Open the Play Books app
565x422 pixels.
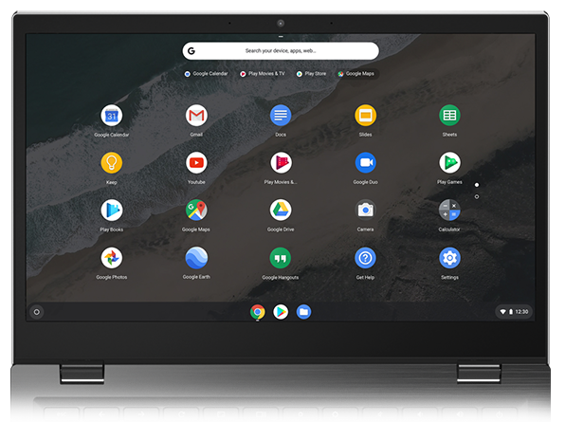click(x=112, y=211)
